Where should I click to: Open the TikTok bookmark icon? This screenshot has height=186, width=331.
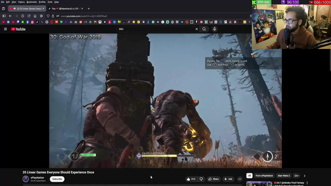(x=37, y=22)
